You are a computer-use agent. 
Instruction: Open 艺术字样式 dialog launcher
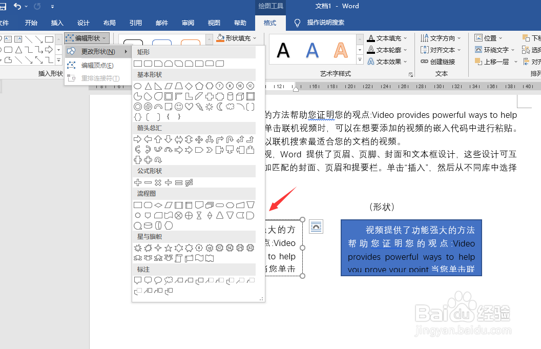point(410,74)
